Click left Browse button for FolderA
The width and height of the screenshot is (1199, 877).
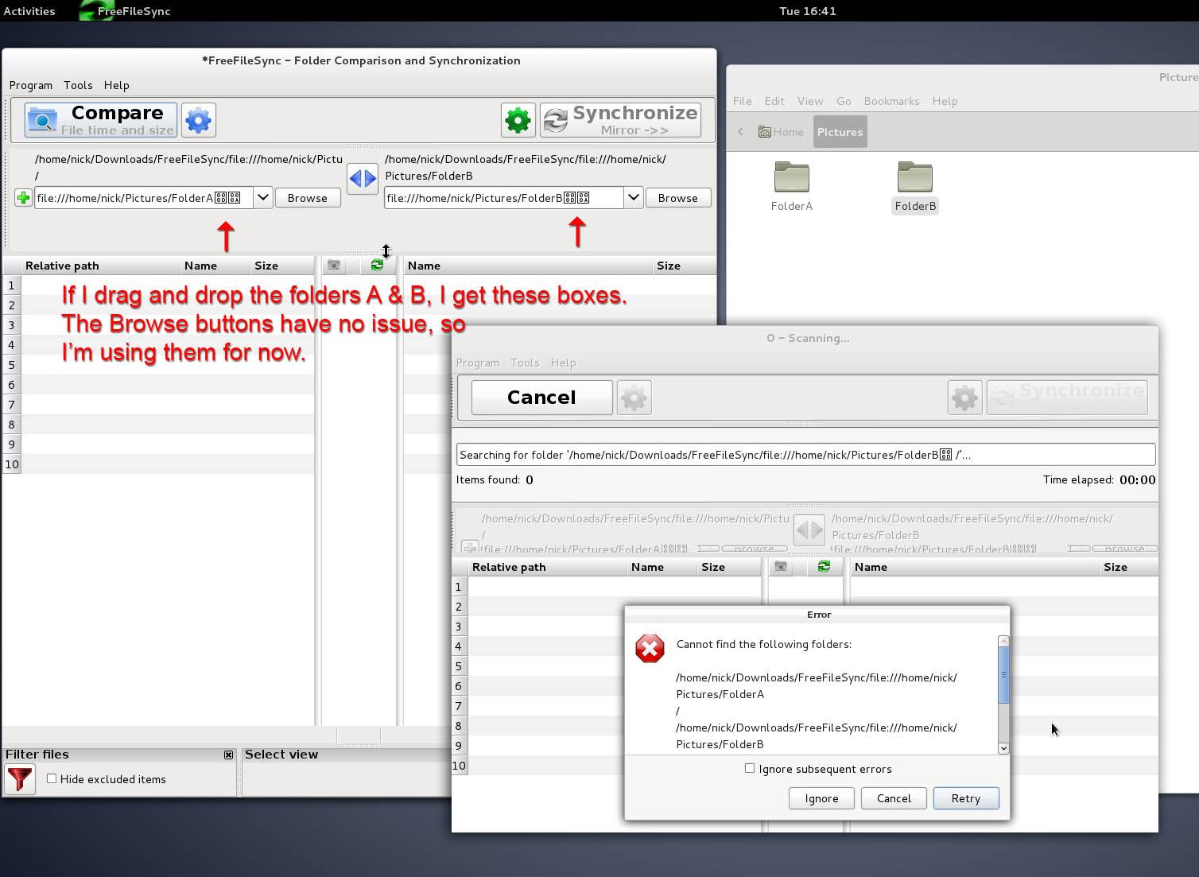tap(308, 198)
